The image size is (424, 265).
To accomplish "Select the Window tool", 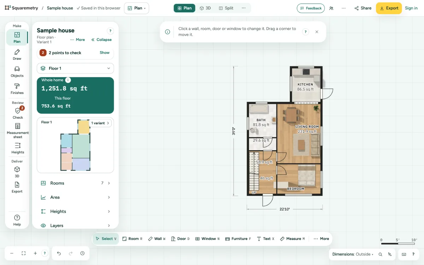I will click(x=207, y=239).
